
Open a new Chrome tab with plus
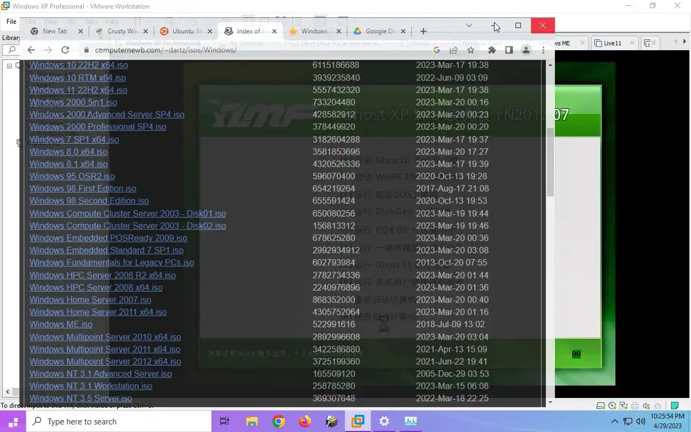pyautogui.click(x=423, y=31)
